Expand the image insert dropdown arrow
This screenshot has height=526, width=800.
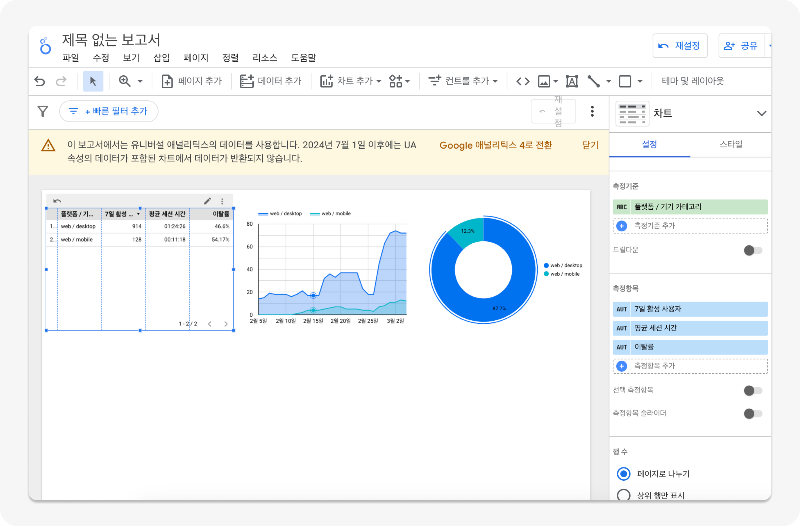click(x=556, y=82)
